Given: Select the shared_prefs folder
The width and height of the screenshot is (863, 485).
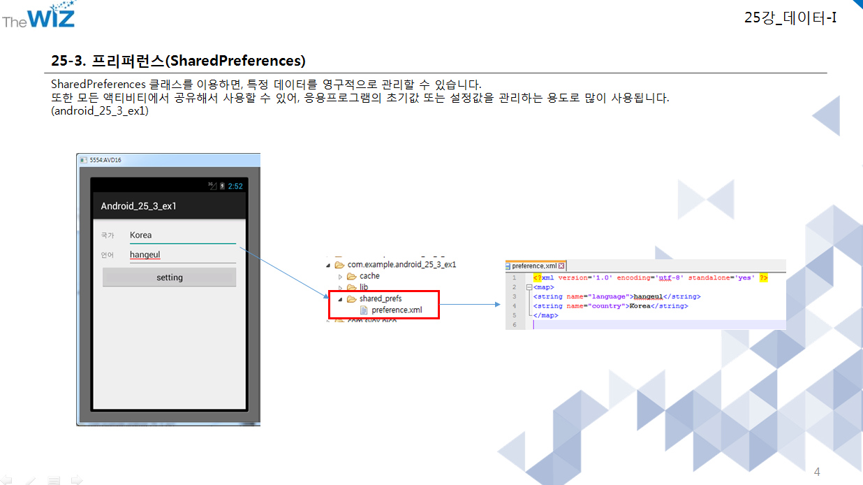Looking at the screenshot, I should (374, 298).
